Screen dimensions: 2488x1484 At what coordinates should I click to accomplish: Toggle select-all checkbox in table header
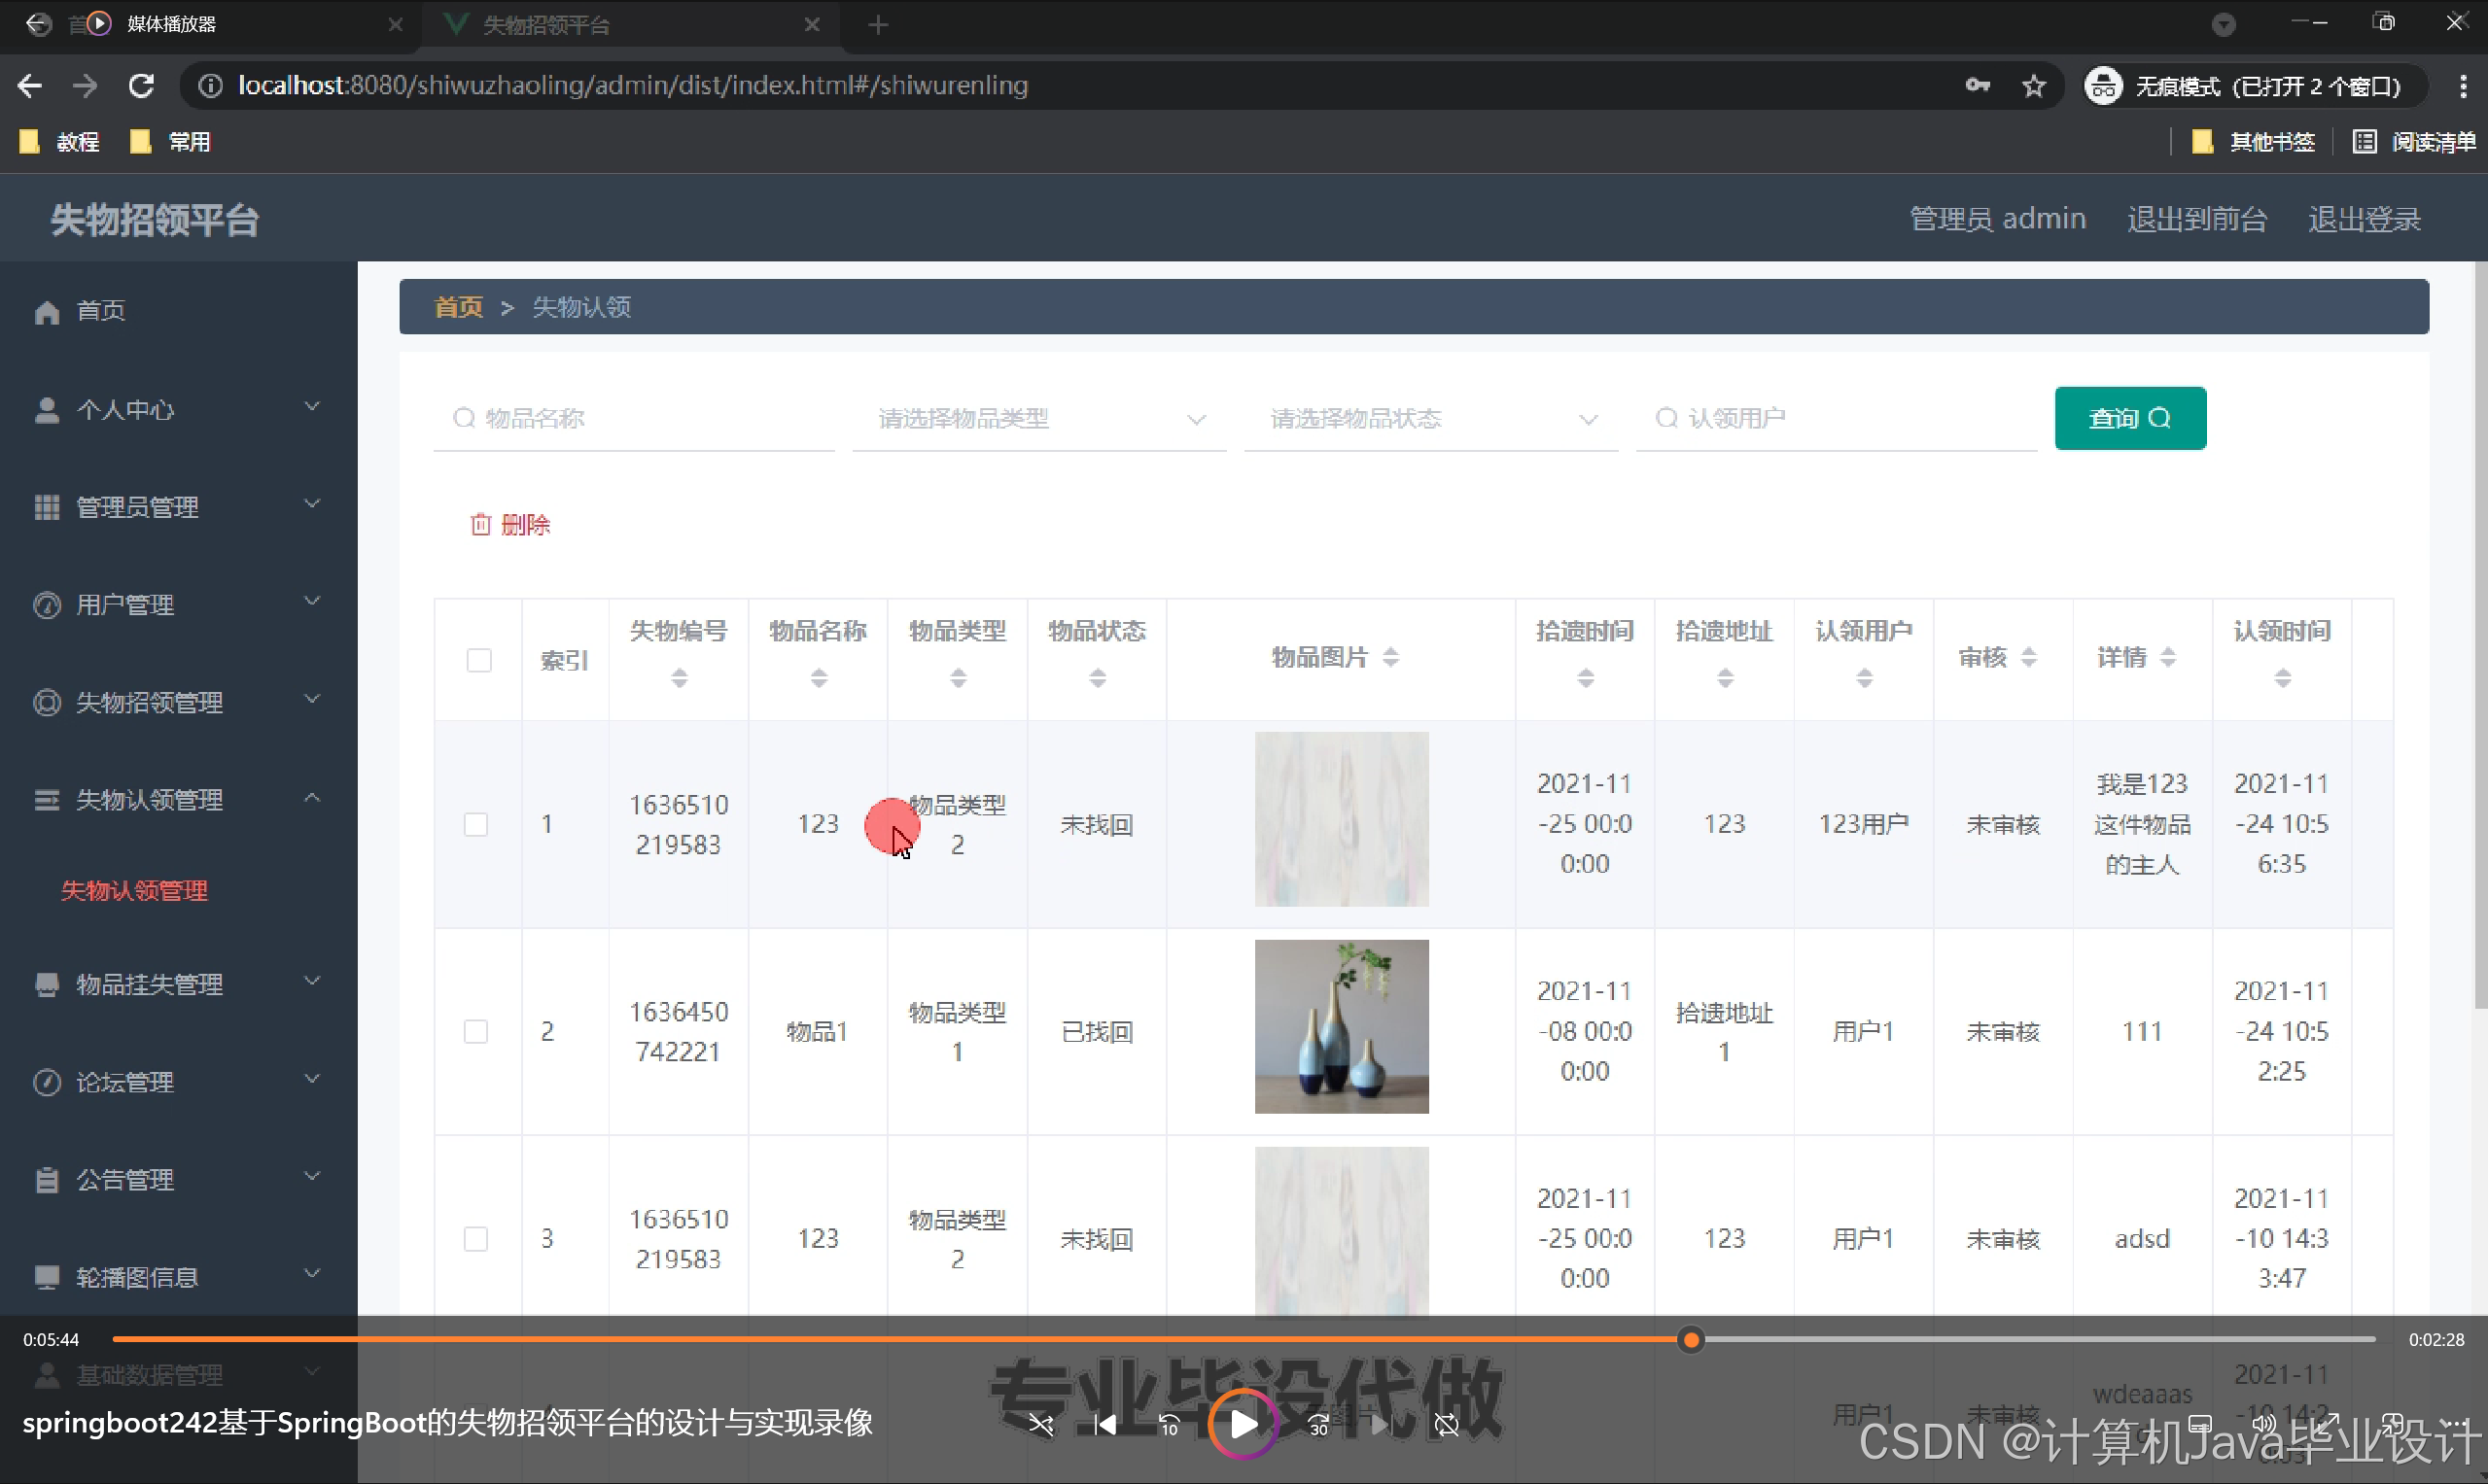click(x=479, y=660)
